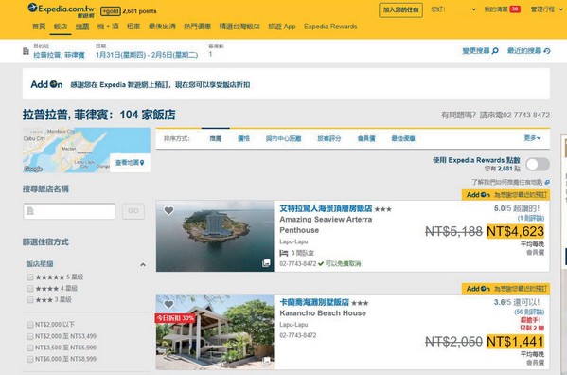Click the Add On logo in the banner

pyautogui.click(x=46, y=84)
